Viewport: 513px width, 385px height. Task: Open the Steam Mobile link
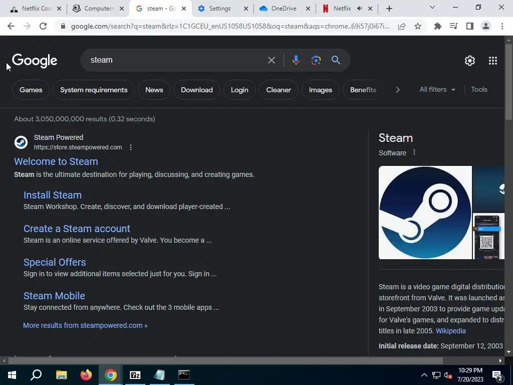pyautogui.click(x=54, y=296)
